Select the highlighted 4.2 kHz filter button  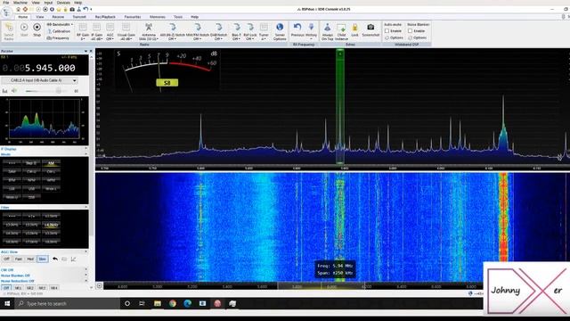point(51,225)
